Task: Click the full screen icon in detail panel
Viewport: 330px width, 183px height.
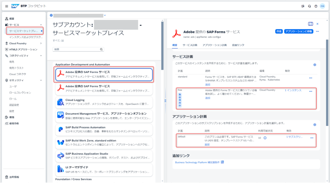Action: pos(311,24)
